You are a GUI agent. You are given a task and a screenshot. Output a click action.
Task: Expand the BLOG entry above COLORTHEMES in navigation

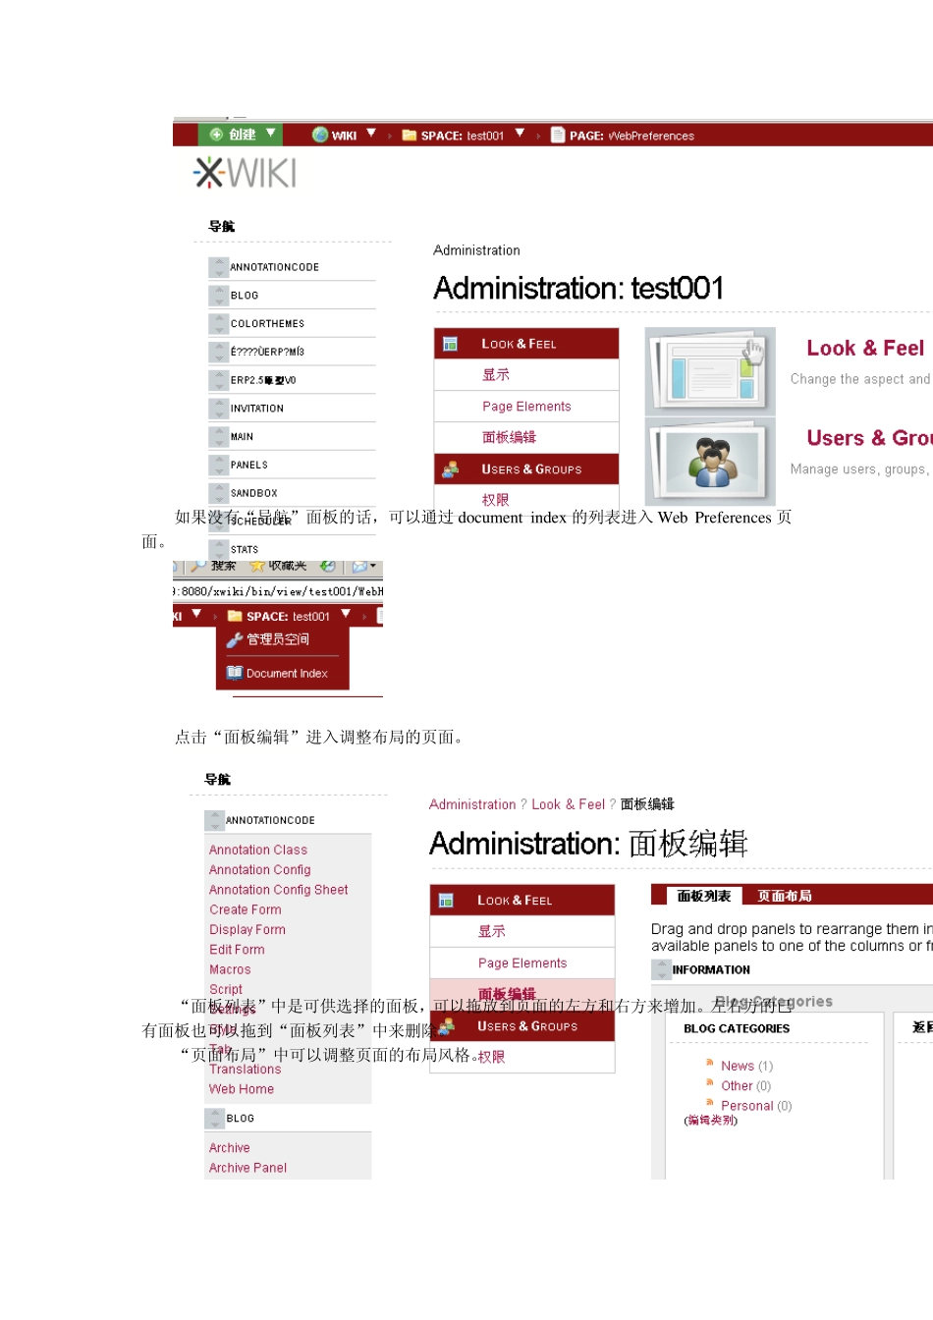[218, 296]
